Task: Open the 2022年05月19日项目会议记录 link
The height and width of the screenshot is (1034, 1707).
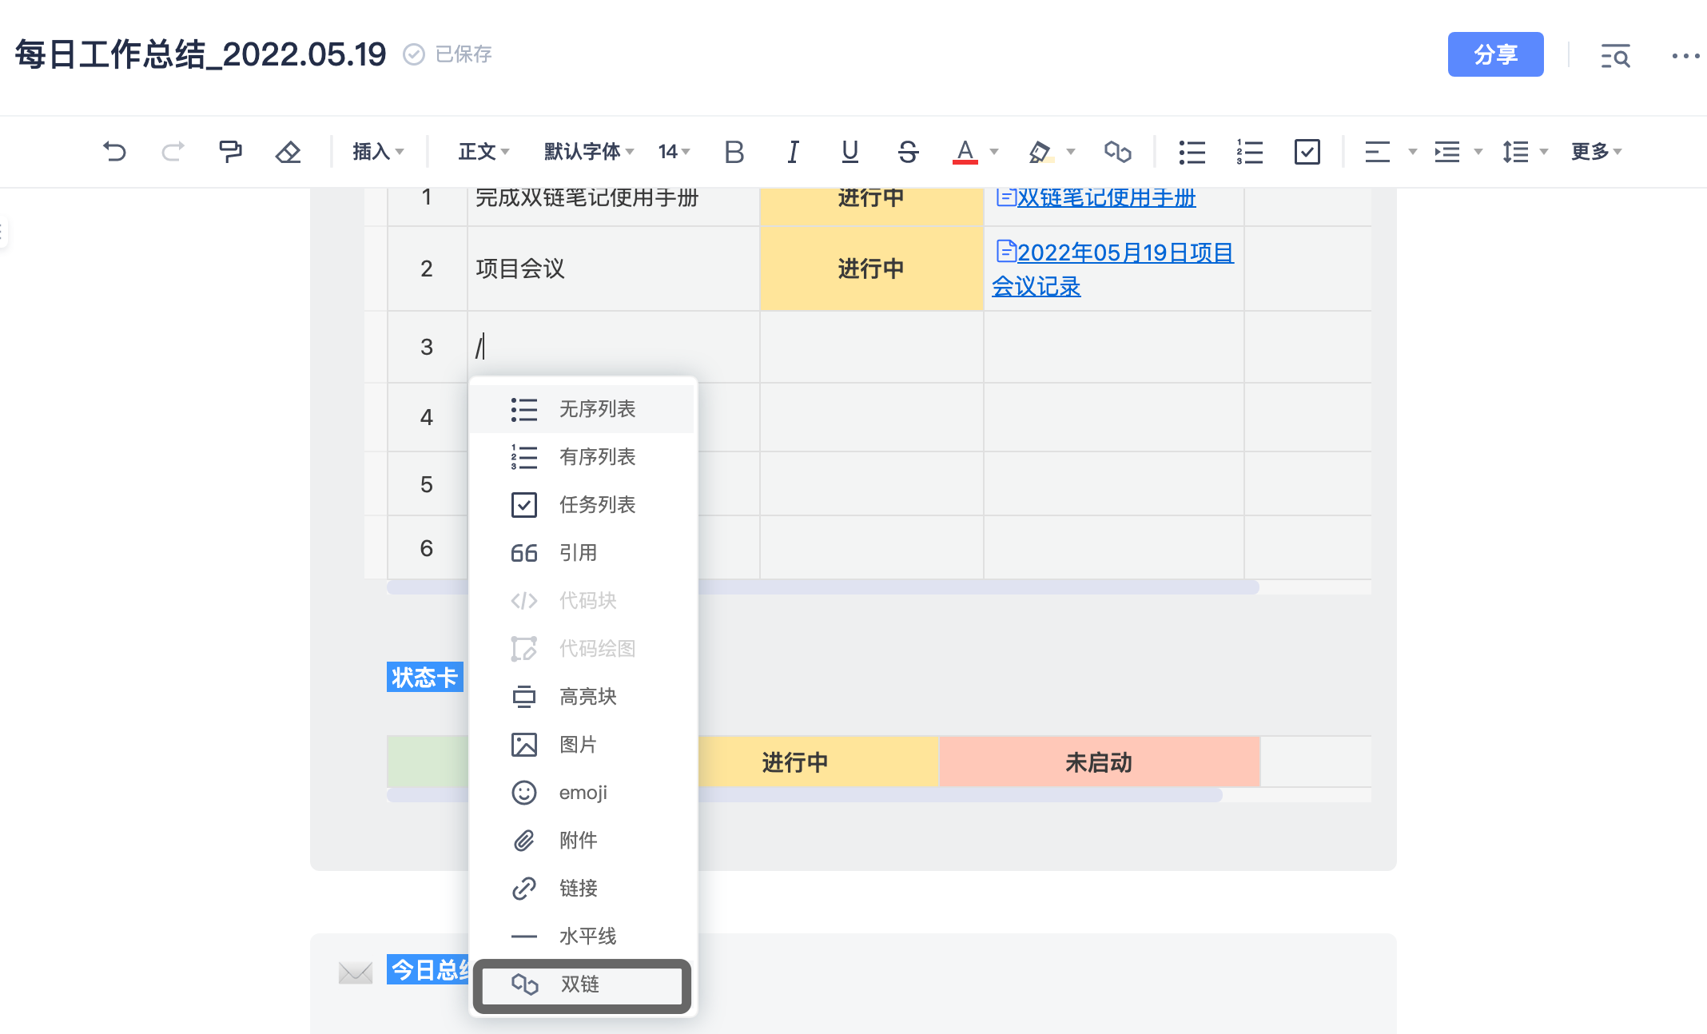Action: 1113,268
